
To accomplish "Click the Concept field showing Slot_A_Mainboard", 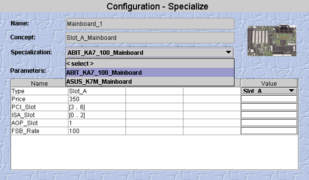I will tap(150, 37).
